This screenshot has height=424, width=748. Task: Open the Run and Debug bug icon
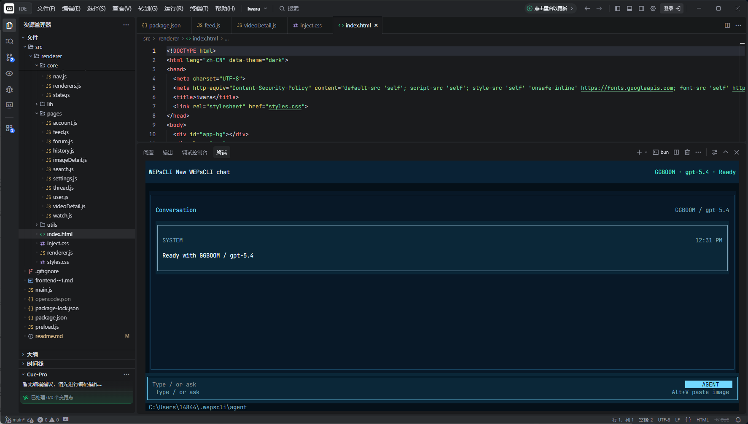[9, 89]
